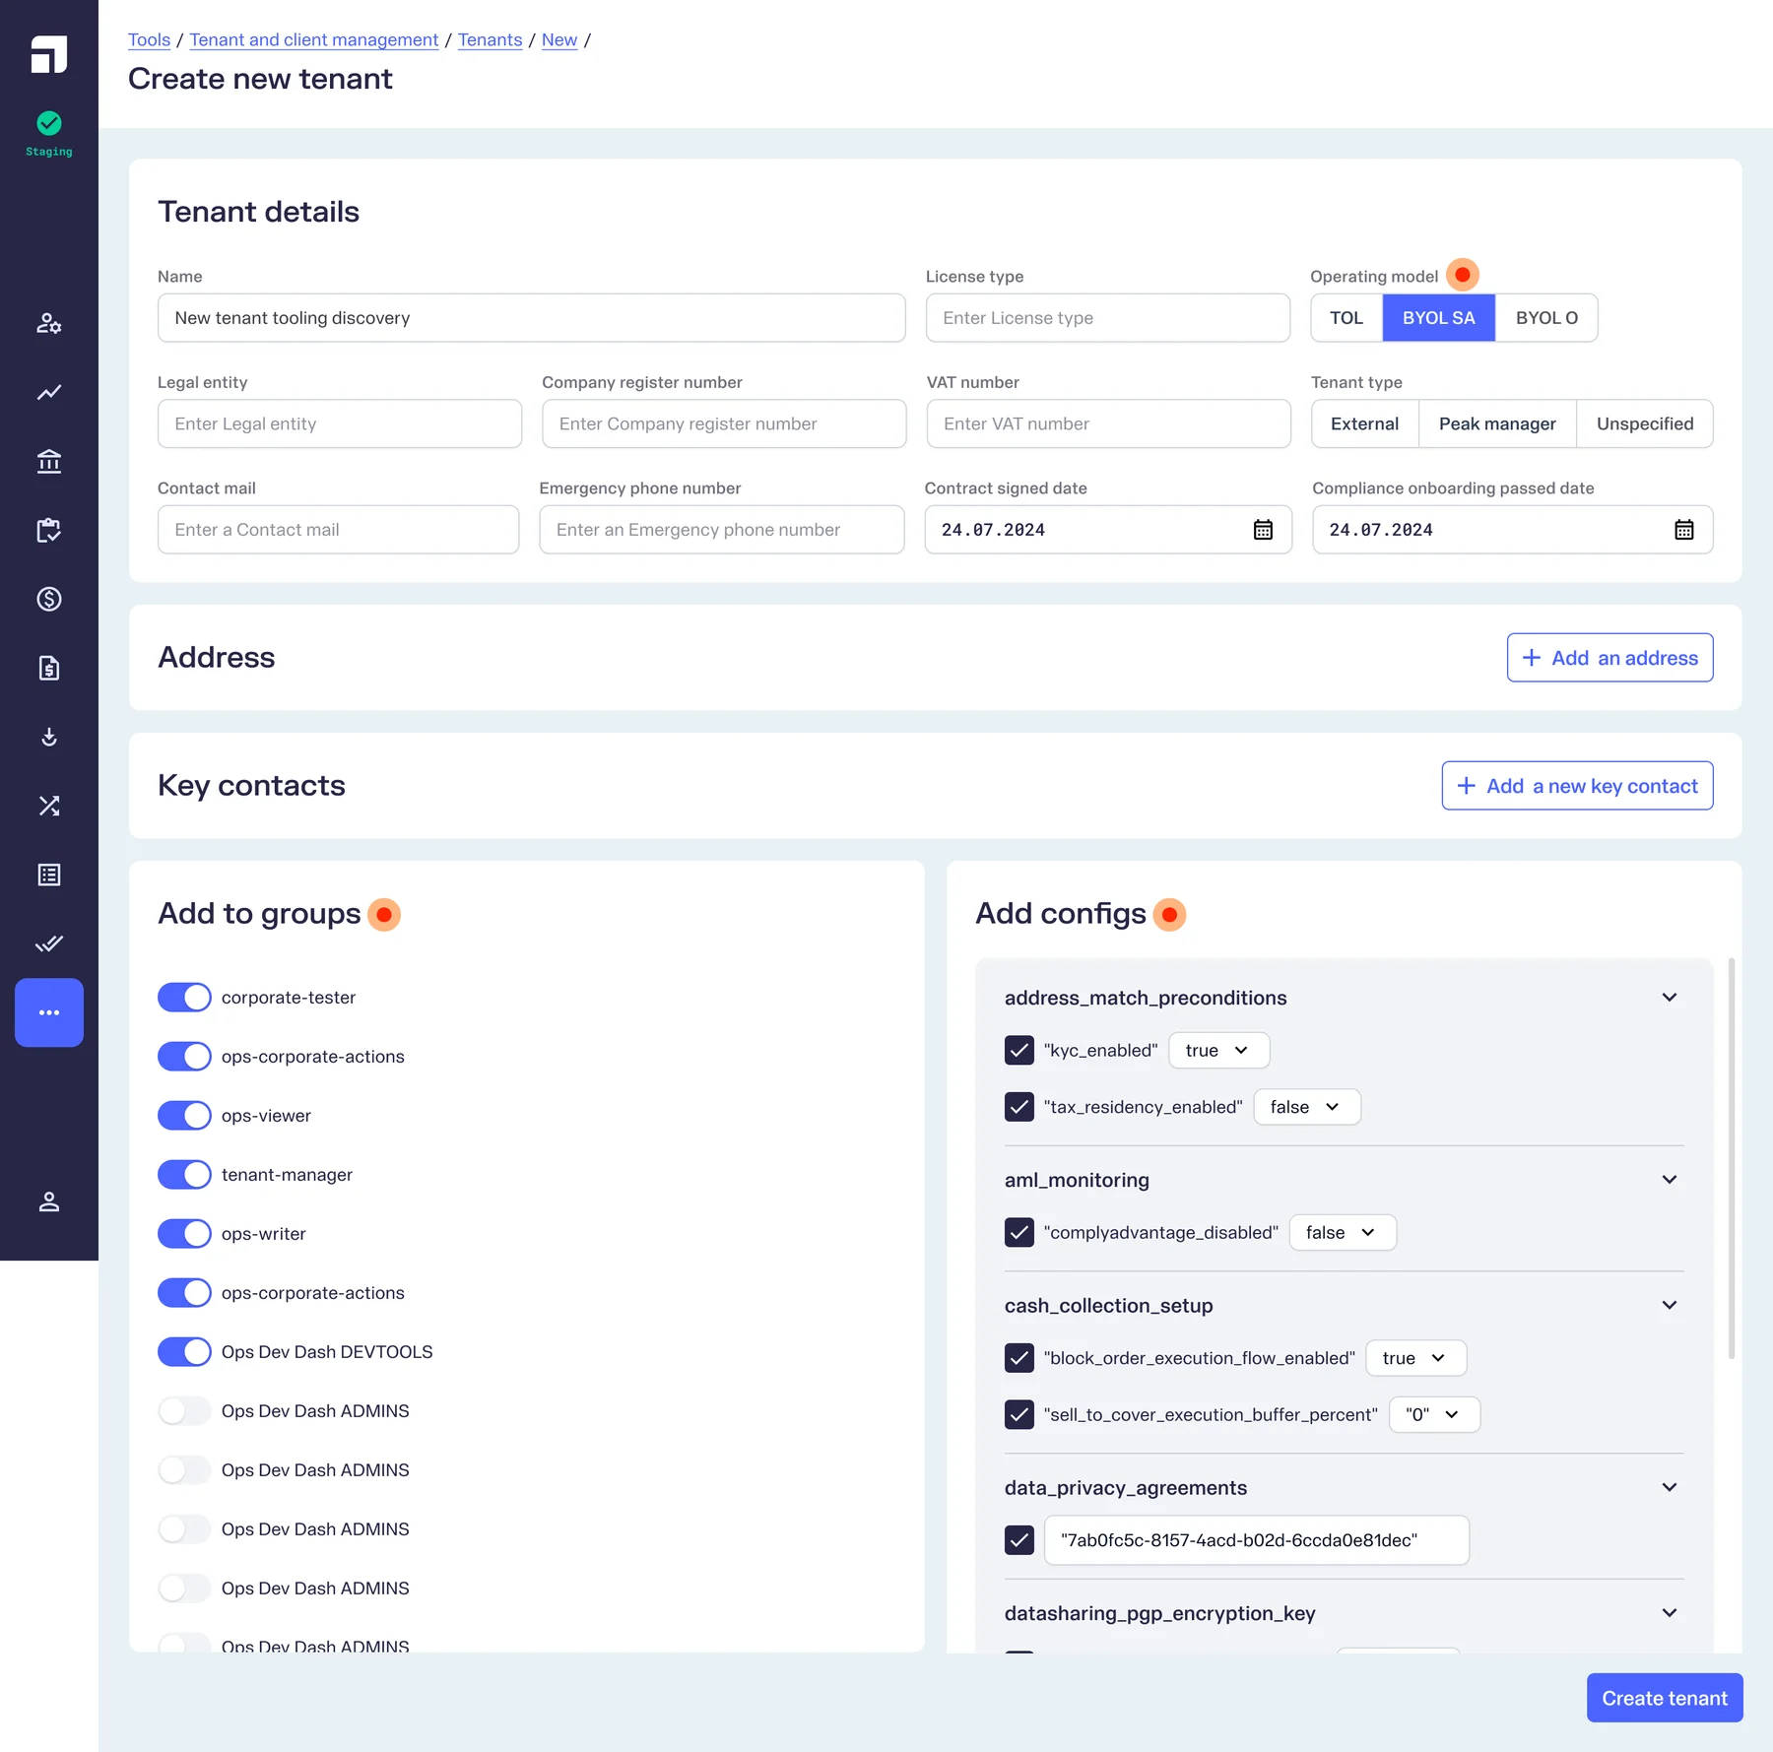Open the bank sidebar icon
This screenshot has height=1752, width=1773.
tap(48, 461)
